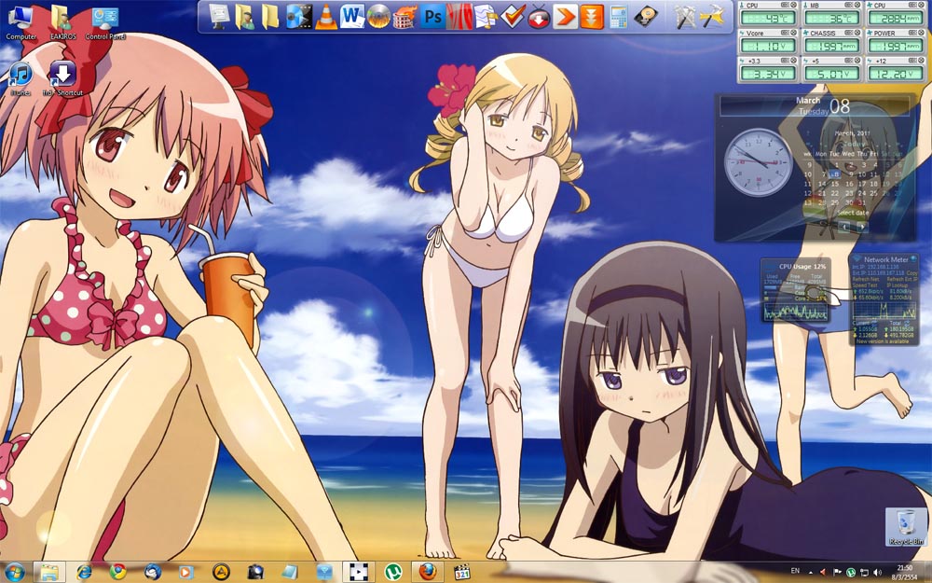Click the CPU Usage gadget graph
This screenshot has width=932, height=583.
794,310
